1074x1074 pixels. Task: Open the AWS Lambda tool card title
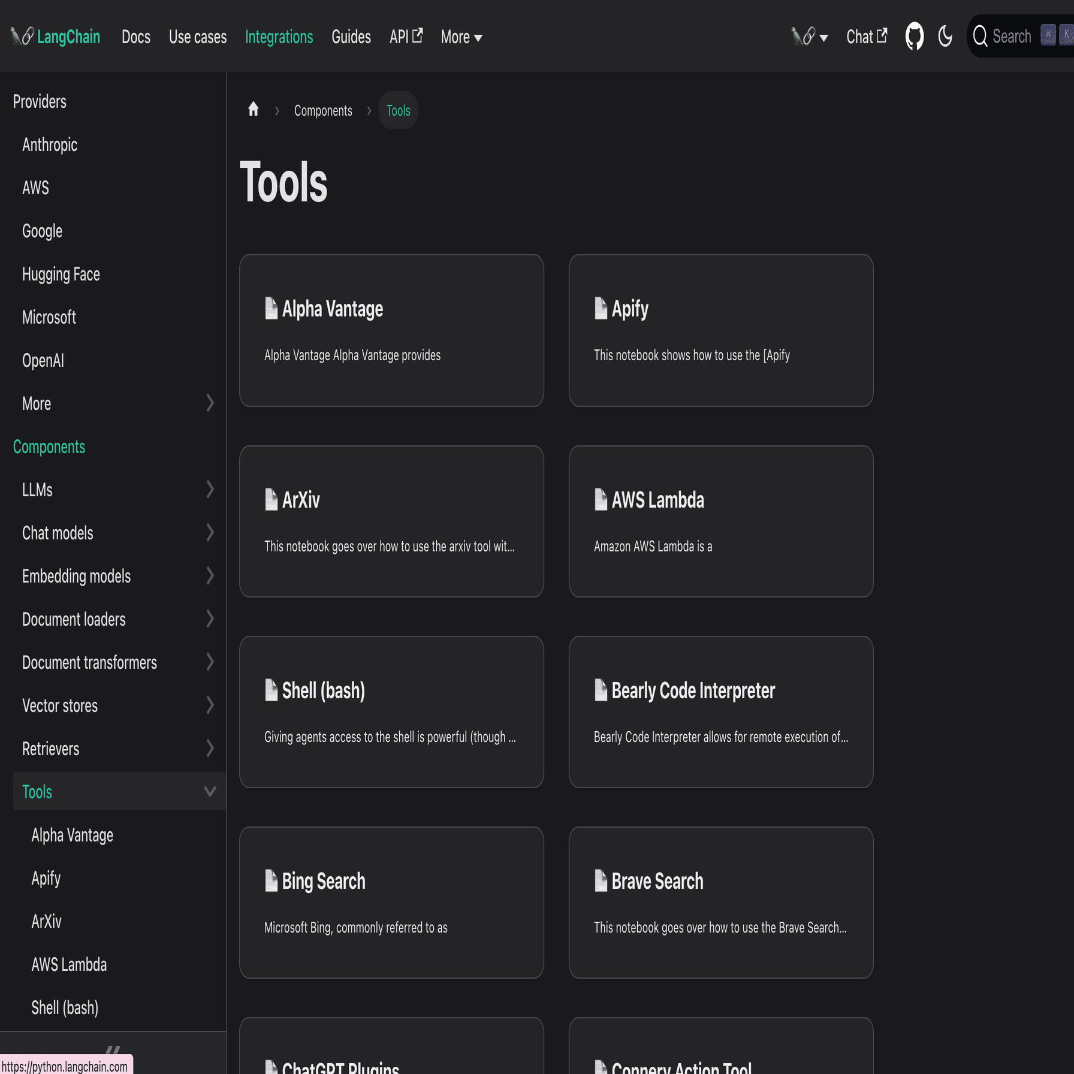tap(658, 500)
